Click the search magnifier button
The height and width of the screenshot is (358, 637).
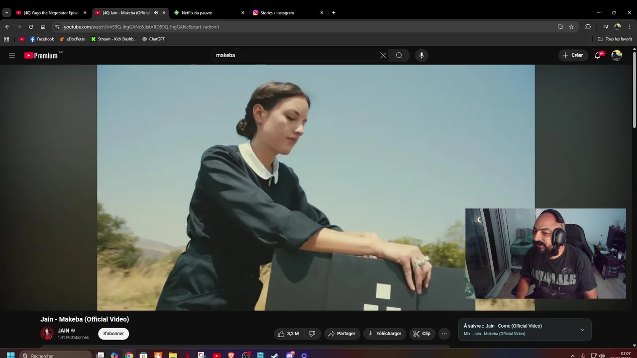tap(399, 55)
